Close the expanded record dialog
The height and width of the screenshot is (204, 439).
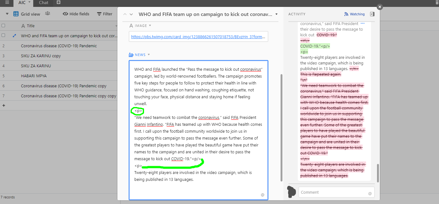point(380,7)
